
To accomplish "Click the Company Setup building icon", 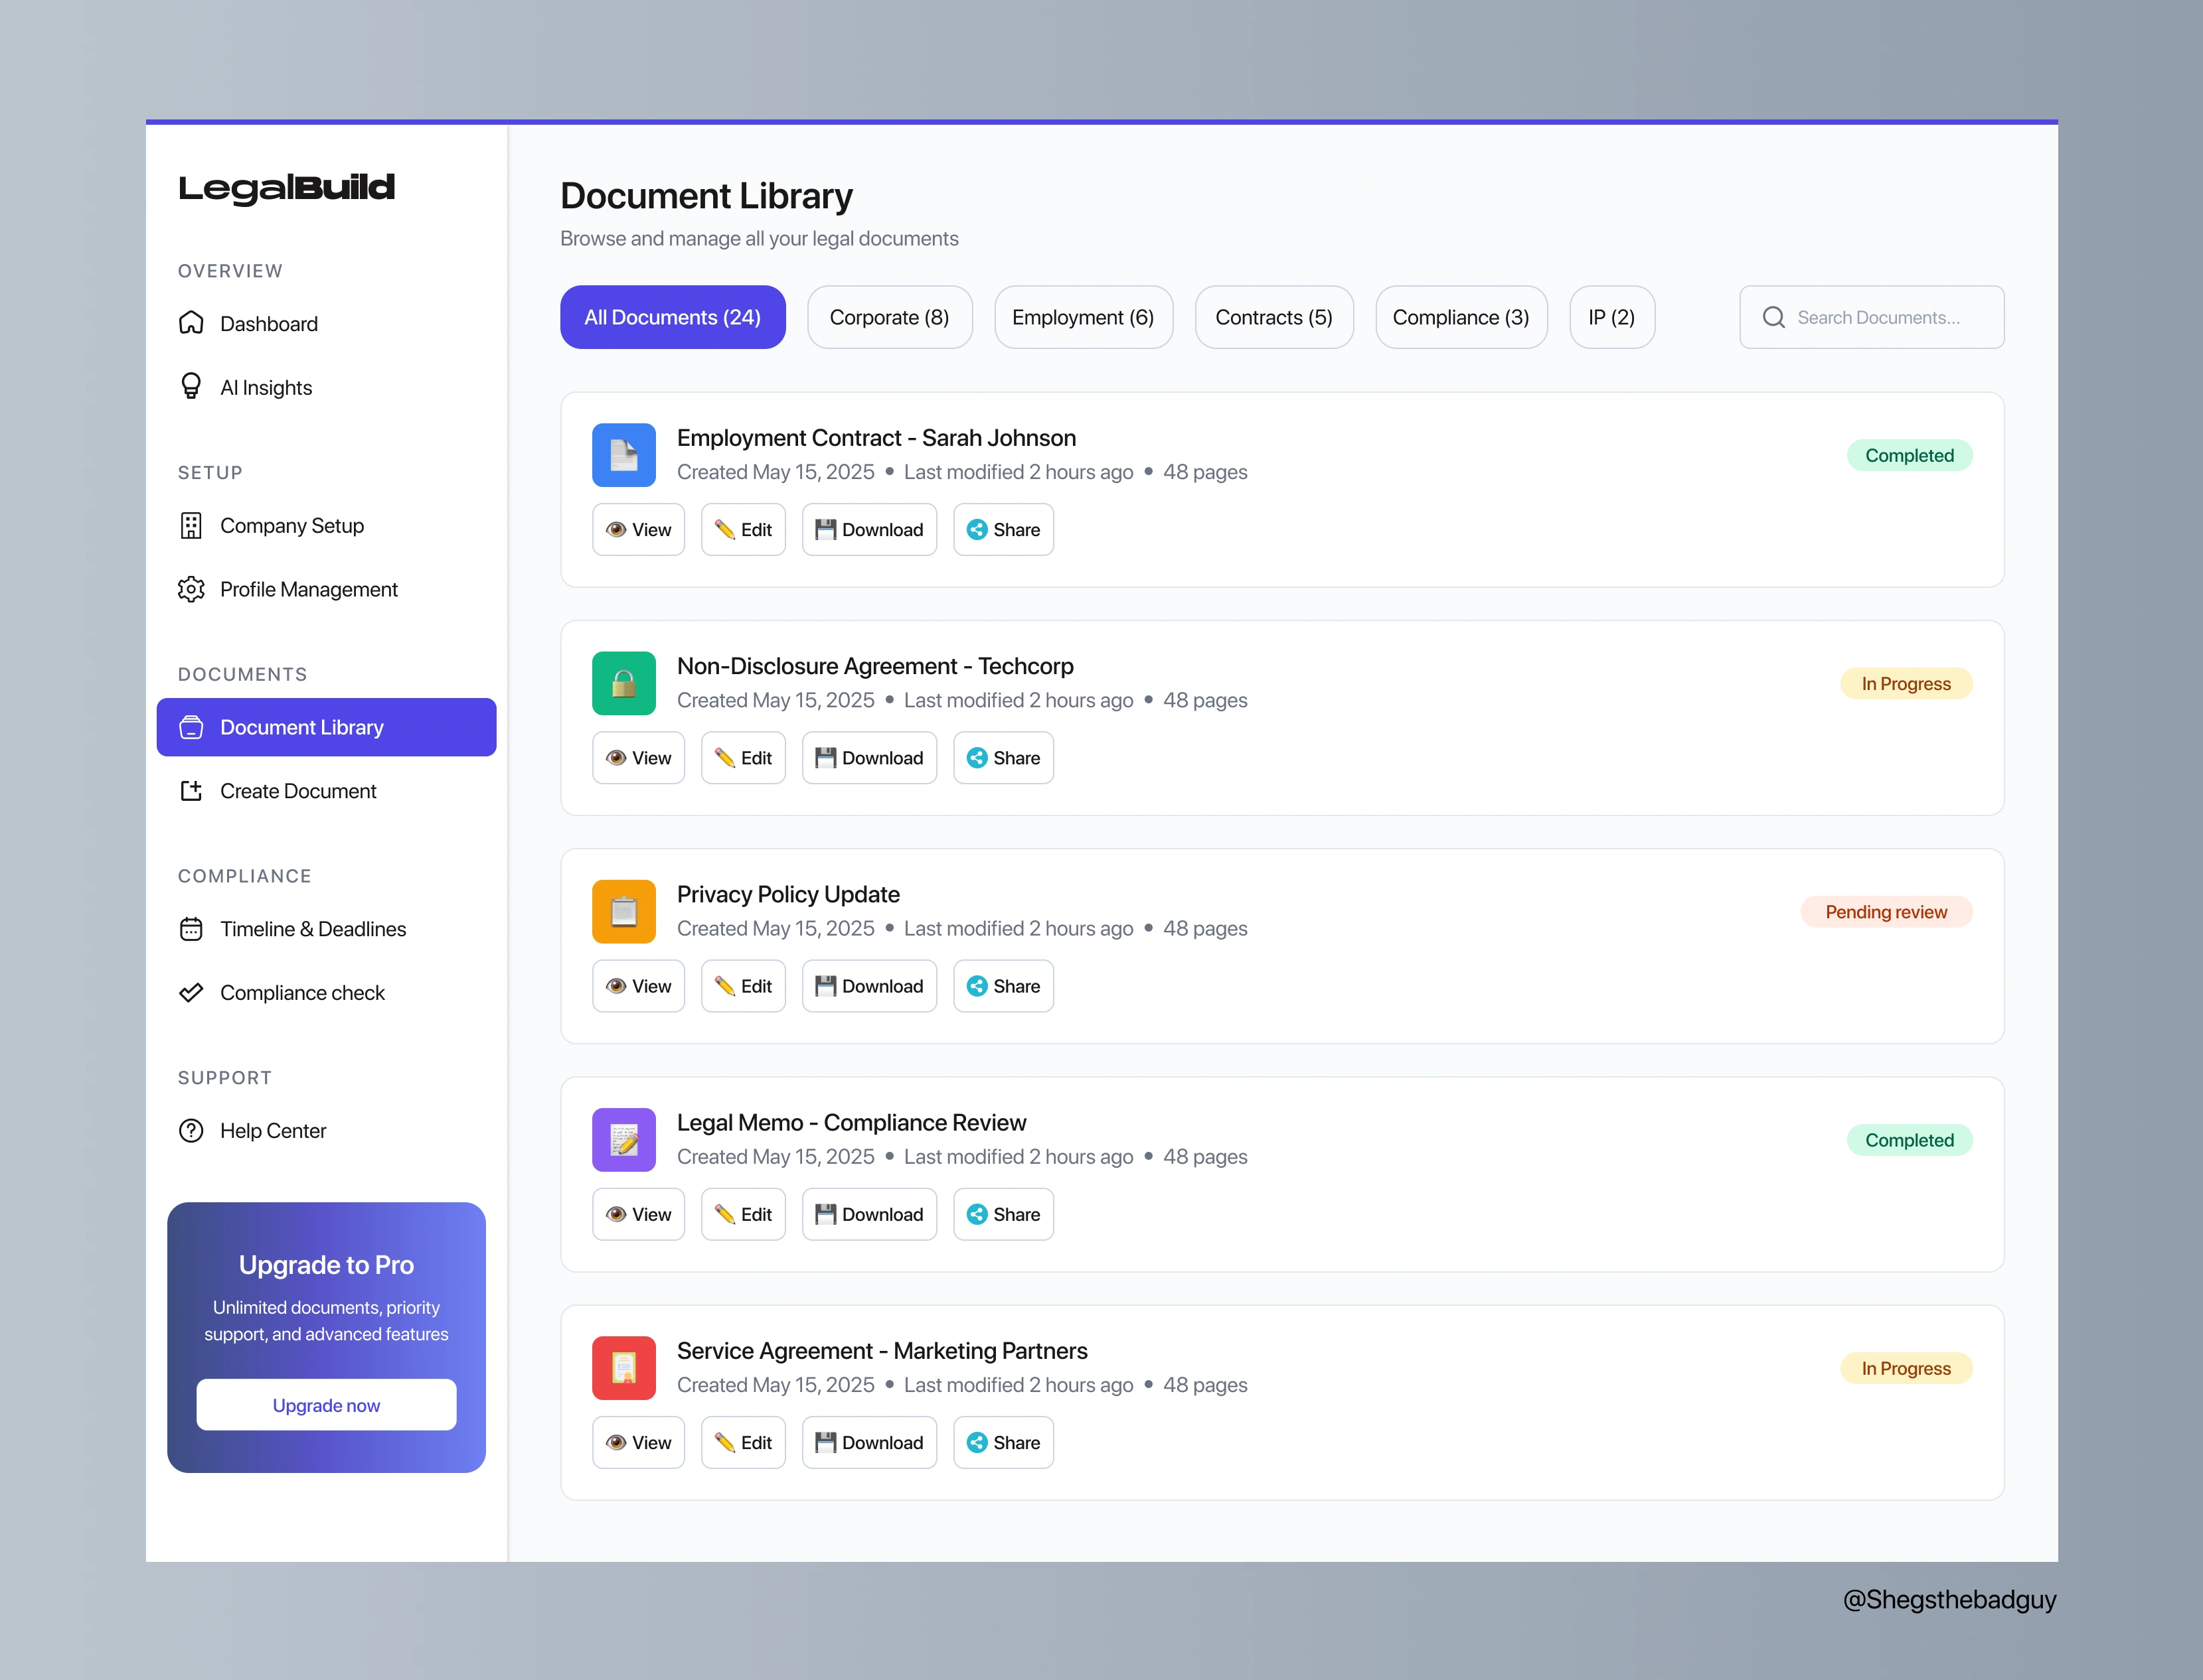I will (x=190, y=526).
